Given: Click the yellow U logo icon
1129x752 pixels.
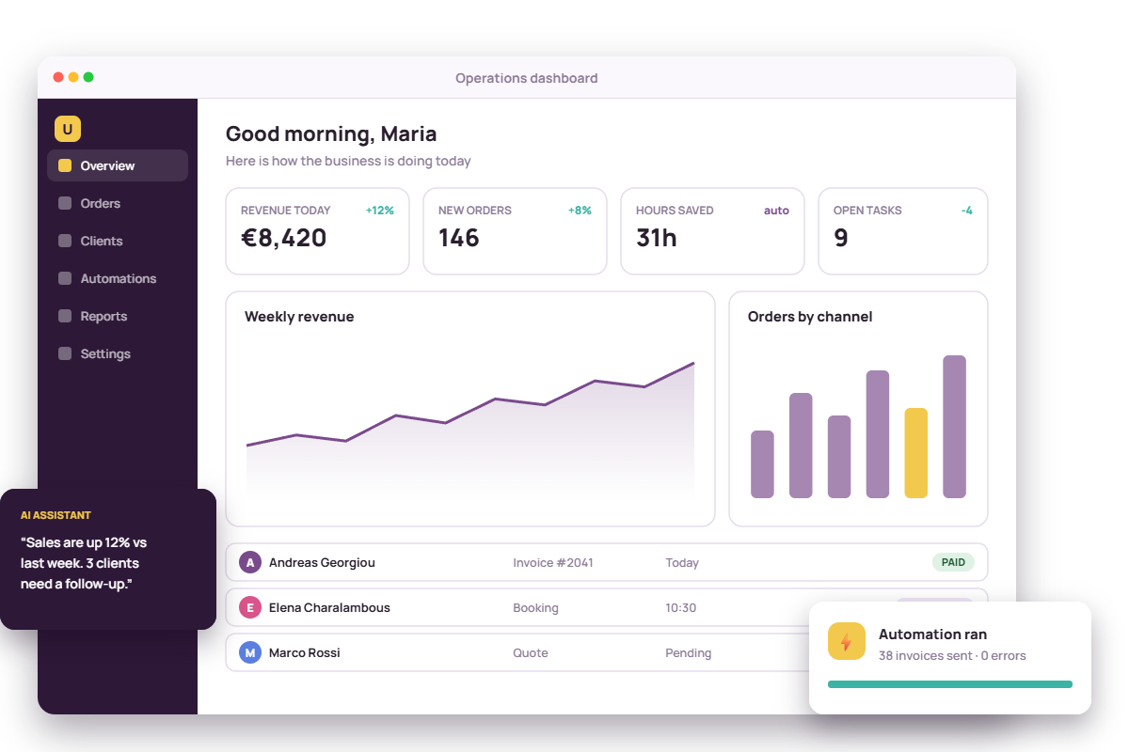Looking at the screenshot, I should tap(68, 129).
